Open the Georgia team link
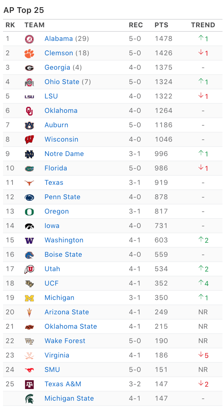The image size is (224, 409). (58, 67)
